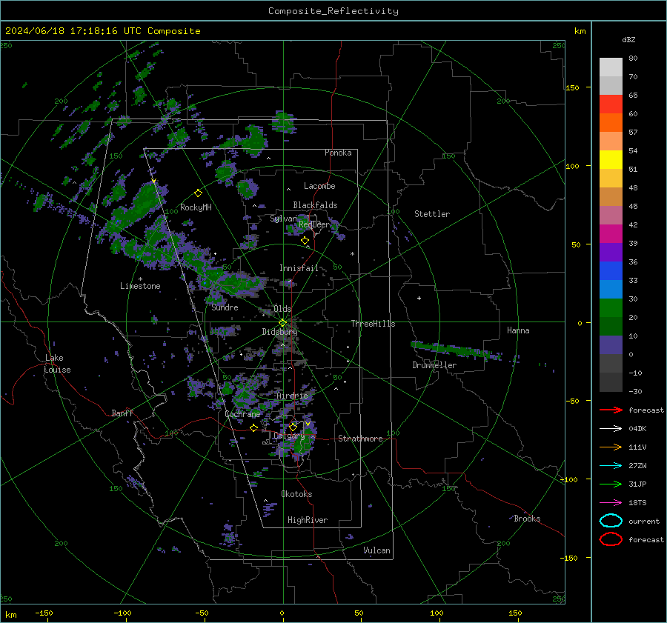Click the current legend label

pos(644,521)
